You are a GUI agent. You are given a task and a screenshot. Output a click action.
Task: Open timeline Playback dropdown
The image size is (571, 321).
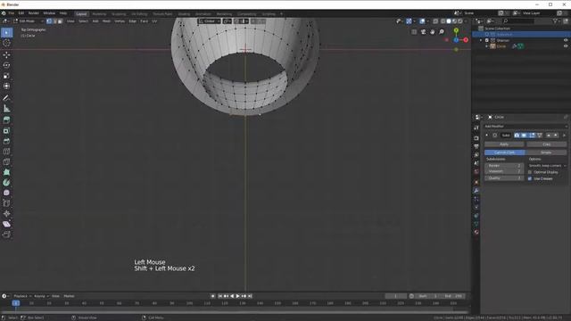pos(22,296)
